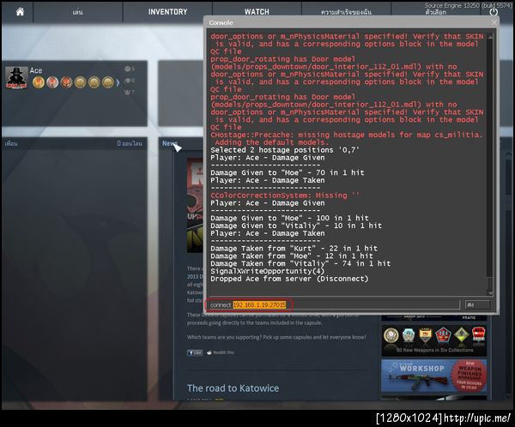Close the Console window

click(494, 22)
